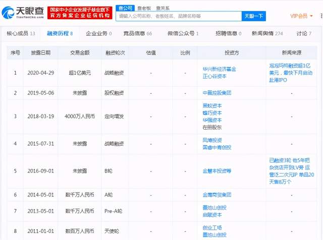Click the Tianyancha logo icon

[x=8, y=12]
